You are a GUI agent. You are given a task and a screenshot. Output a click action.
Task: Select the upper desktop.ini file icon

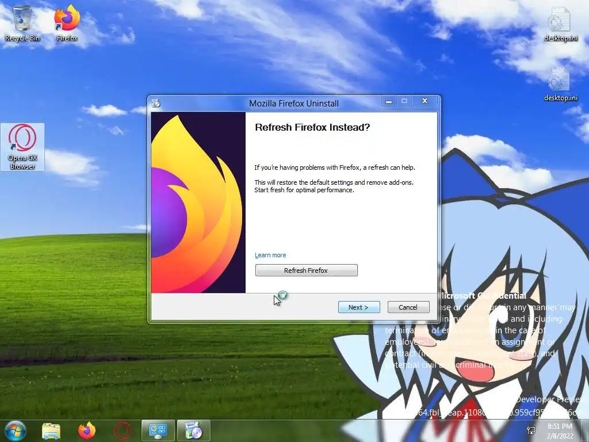pyautogui.click(x=560, y=23)
